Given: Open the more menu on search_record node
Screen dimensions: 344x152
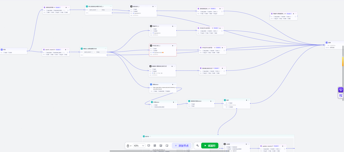Looking at the screenshot, I should point(68,50).
